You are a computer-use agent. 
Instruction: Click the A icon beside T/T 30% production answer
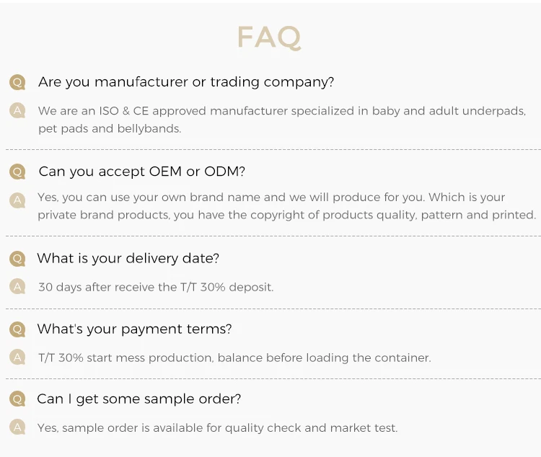(x=17, y=357)
